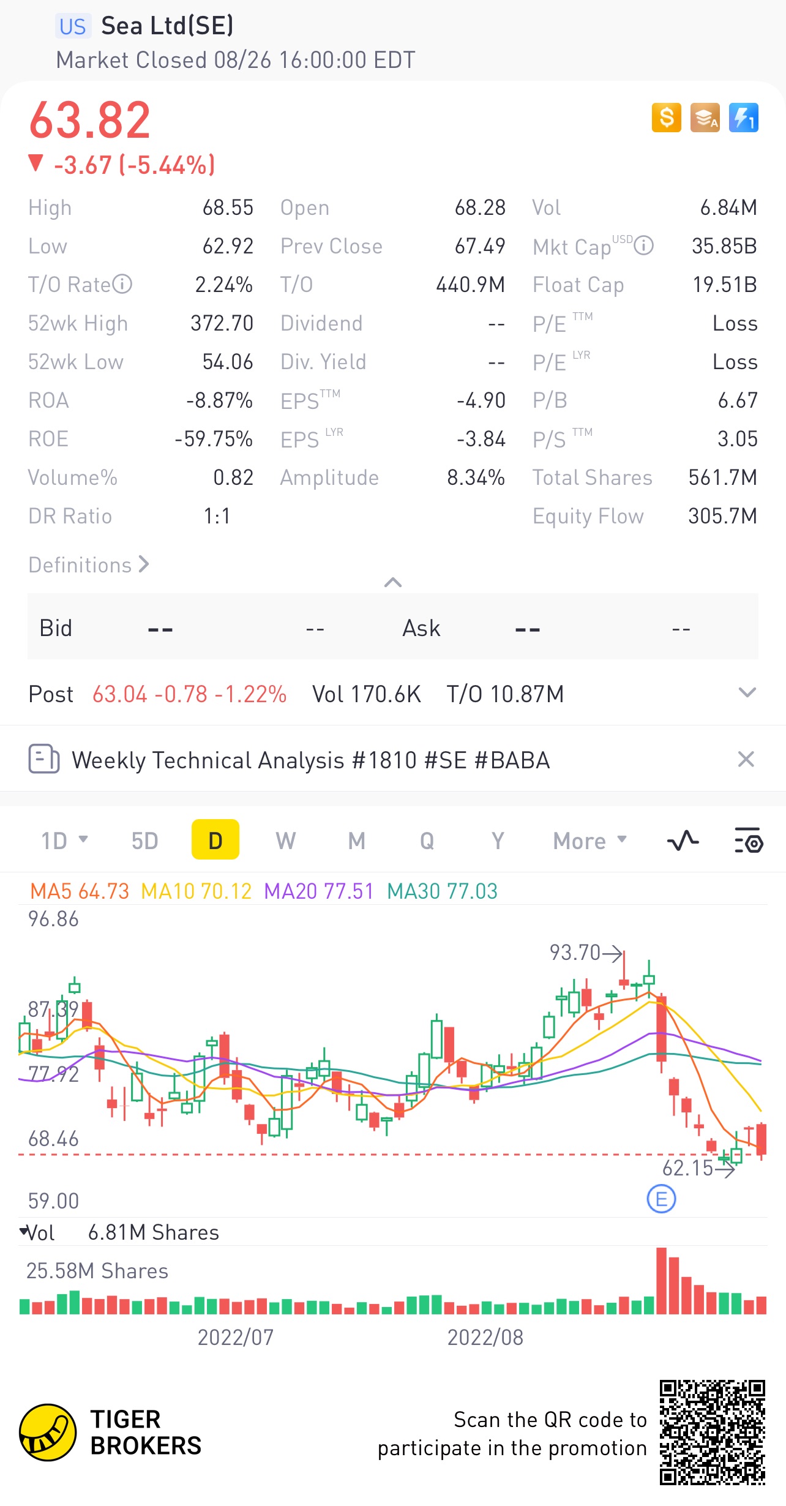Tap the earnings E marker on chart
The image size is (786, 1506).
pos(661,1199)
